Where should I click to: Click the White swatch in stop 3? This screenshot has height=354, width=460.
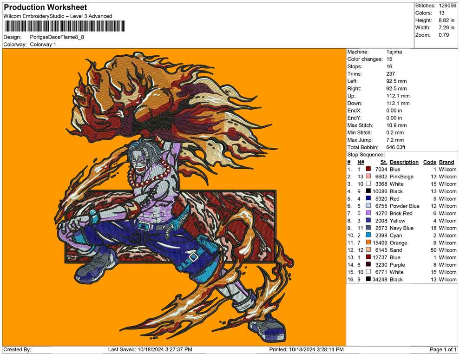click(x=368, y=184)
